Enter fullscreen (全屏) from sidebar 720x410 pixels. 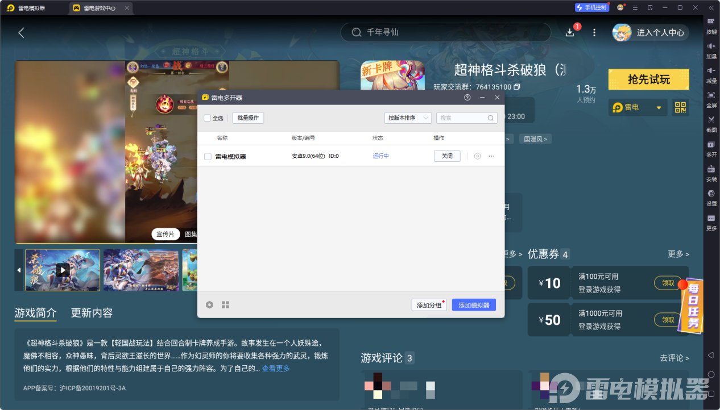point(711,99)
